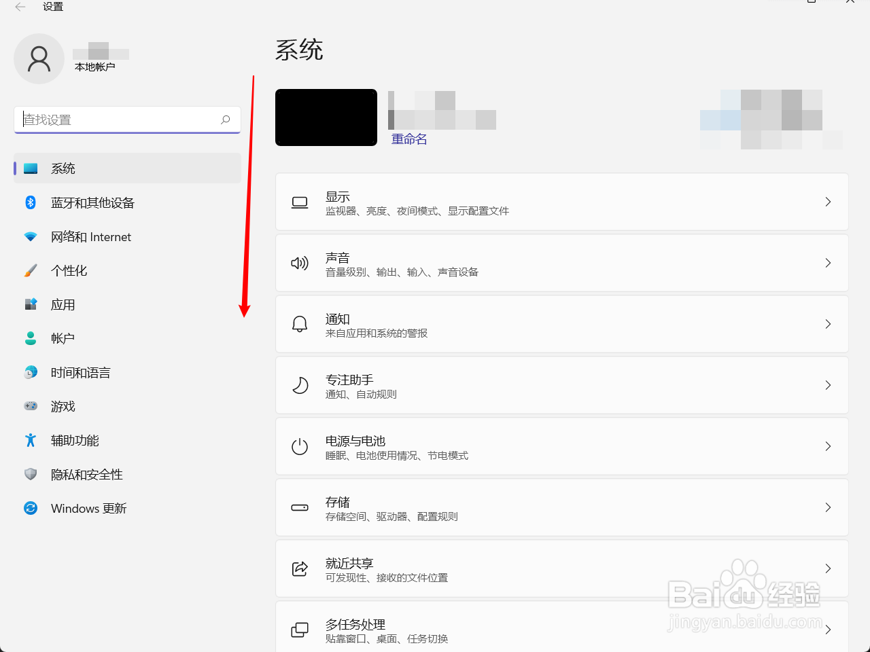
Task: Click '可发现性、接收的文件位置' description
Action: [387, 578]
